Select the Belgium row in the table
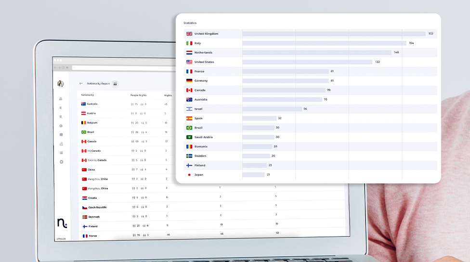This screenshot has width=470, height=262. 128,123
